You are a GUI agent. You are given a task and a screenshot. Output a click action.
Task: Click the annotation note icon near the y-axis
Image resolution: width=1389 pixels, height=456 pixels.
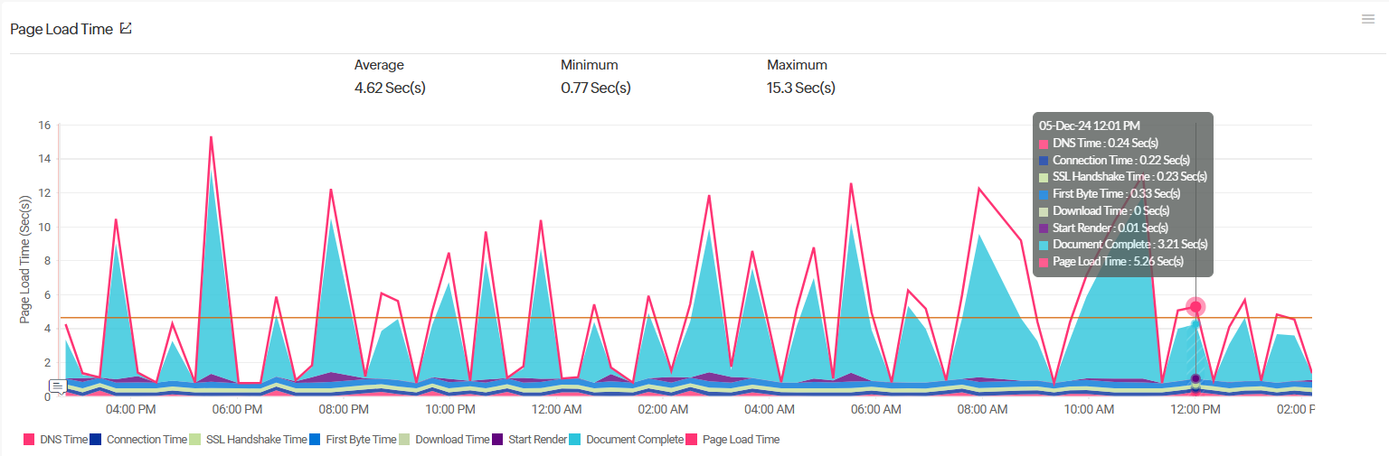tap(58, 386)
